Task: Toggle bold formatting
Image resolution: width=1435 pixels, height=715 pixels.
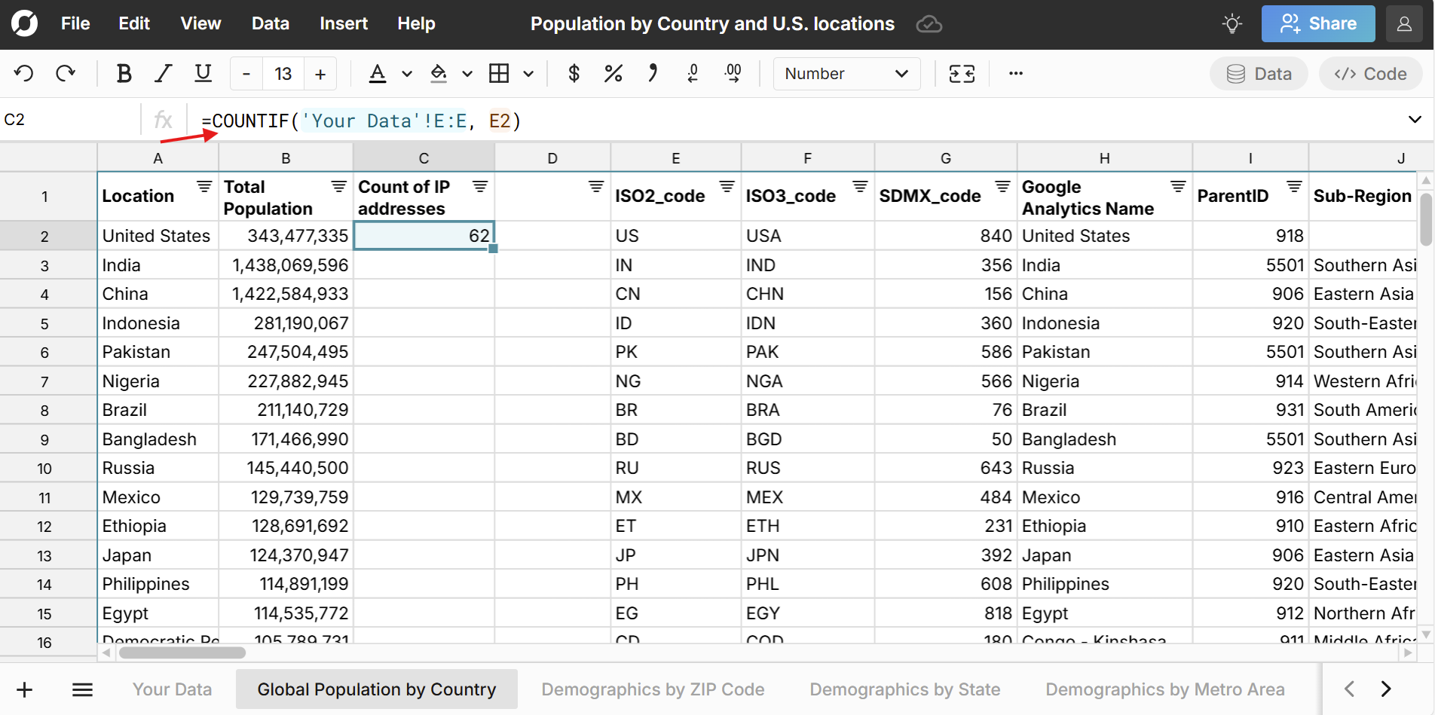Action: (x=124, y=73)
